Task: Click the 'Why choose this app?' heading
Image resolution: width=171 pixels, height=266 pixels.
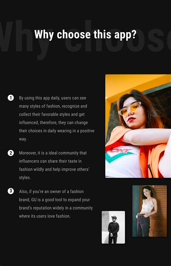Action: pos(85,35)
